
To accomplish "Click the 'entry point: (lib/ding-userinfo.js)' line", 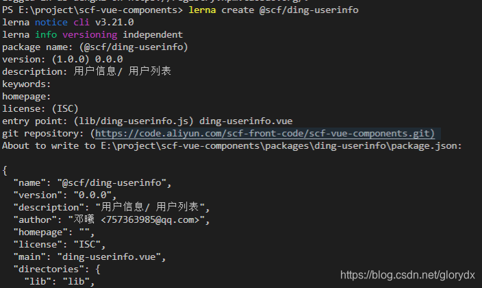I will coord(147,121).
